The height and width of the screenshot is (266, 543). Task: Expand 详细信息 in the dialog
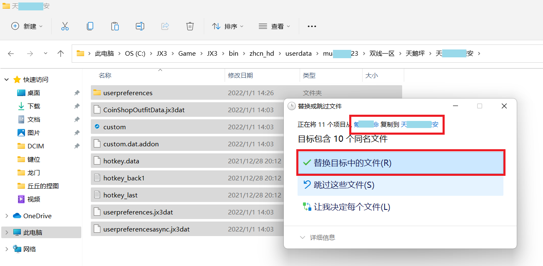click(318, 237)
